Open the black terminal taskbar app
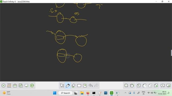 (94, 93)
